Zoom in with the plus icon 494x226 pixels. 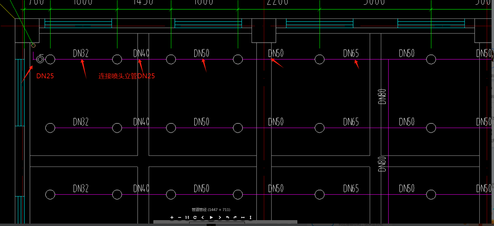tap(172, 217)
